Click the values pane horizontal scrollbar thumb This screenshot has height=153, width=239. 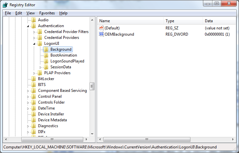147,139
